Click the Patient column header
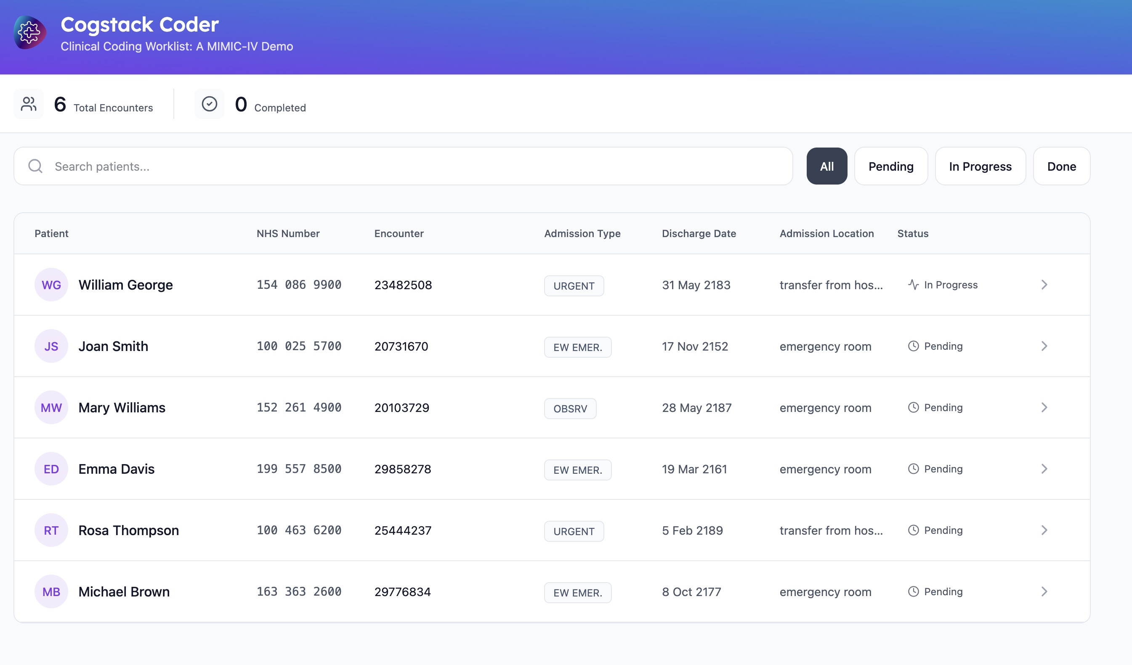1132x665 pixels. pyautogui.click(x=52, y=233)
